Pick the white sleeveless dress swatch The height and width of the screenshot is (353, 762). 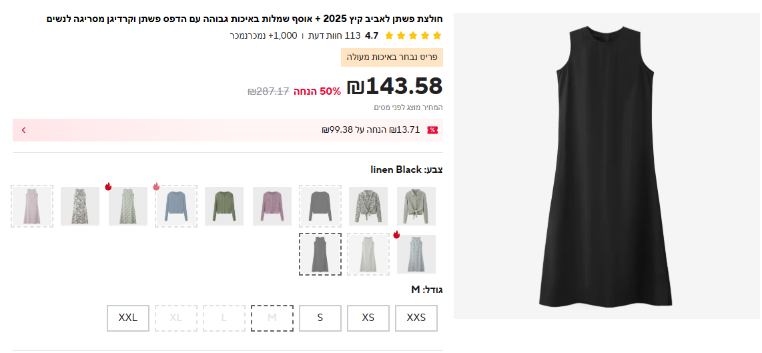pos(368,254)
